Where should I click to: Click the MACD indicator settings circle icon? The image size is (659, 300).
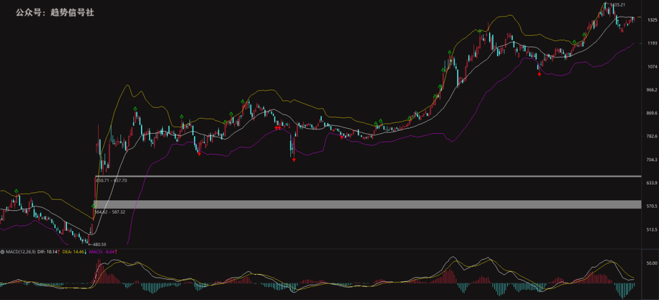pyautogui.click(x=3, y=252)
